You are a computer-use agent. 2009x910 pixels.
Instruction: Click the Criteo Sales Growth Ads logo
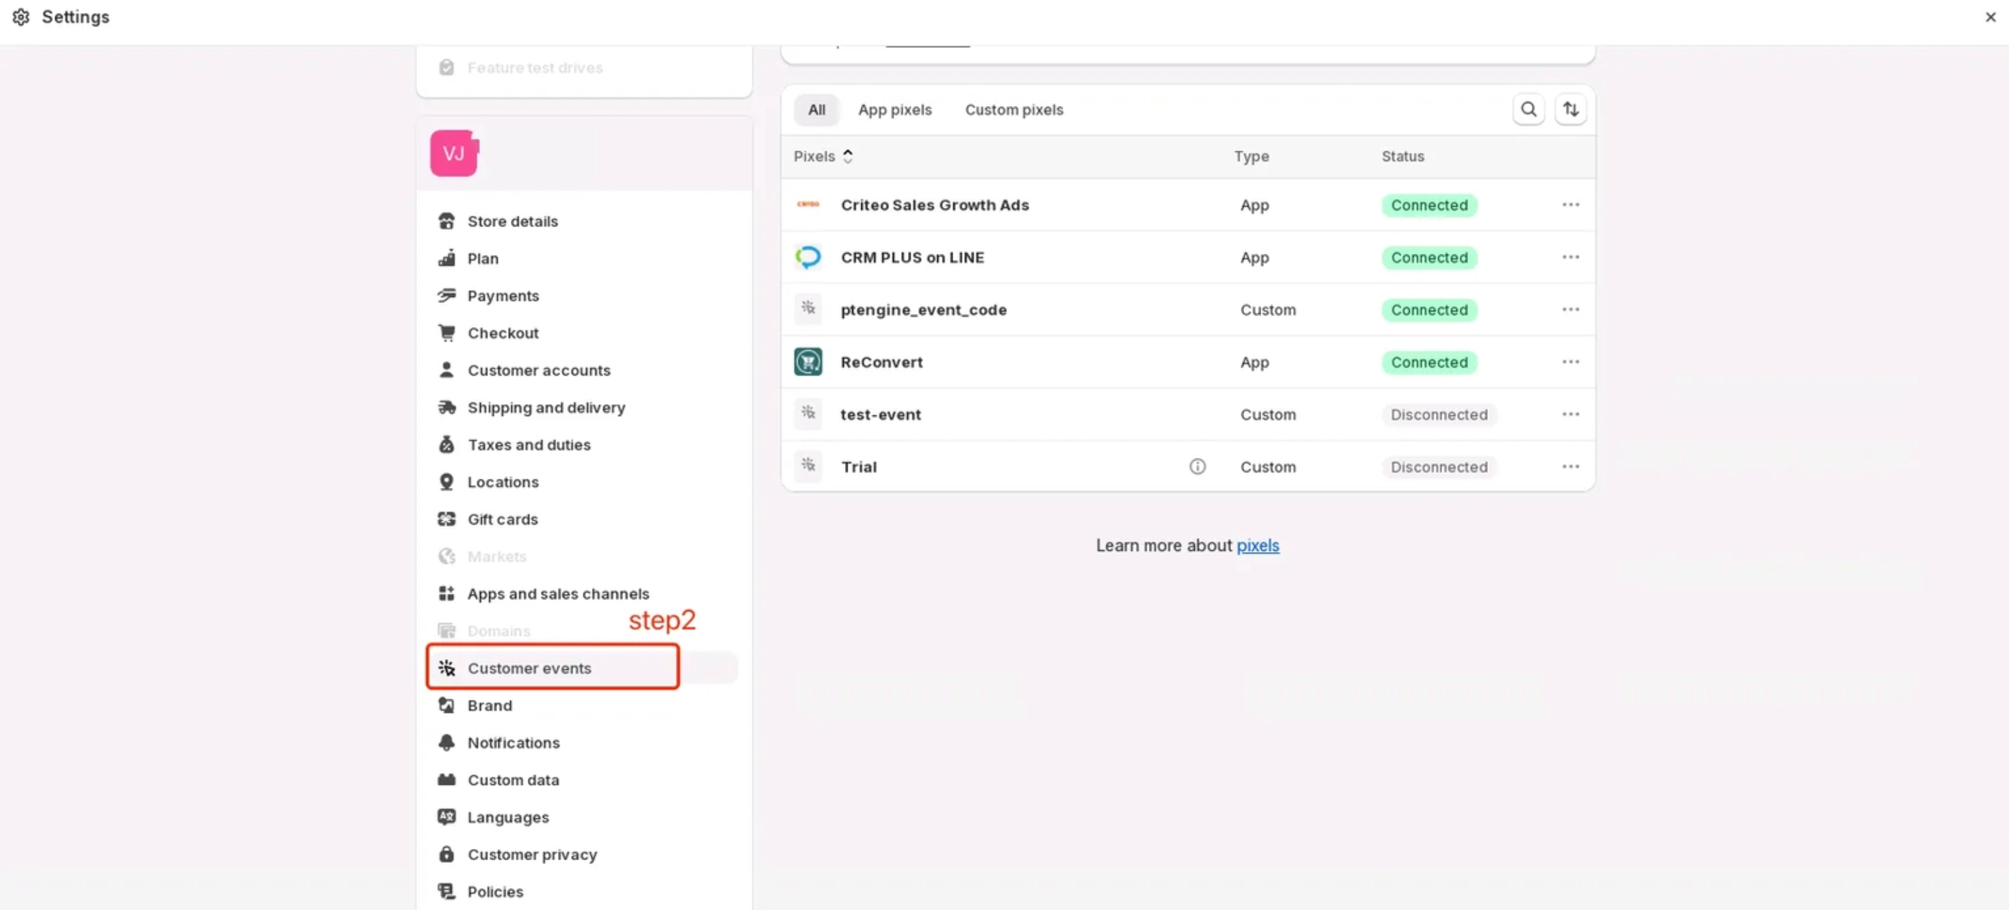pos(808,205)
